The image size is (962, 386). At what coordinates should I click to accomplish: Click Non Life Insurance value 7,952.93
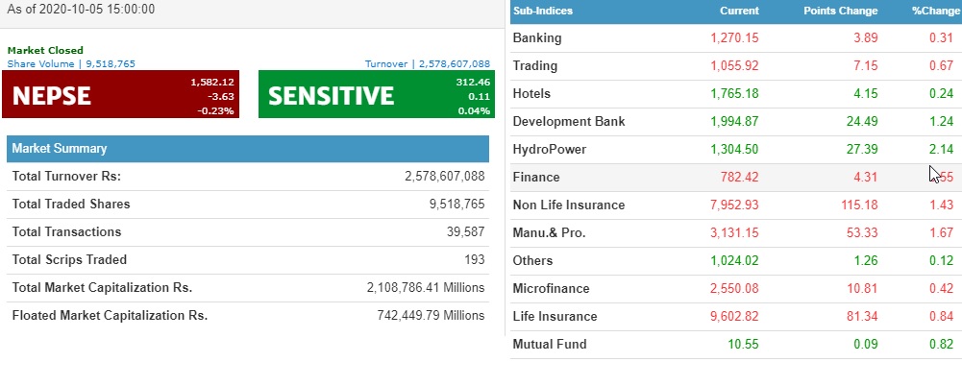[x=734, y=205]
